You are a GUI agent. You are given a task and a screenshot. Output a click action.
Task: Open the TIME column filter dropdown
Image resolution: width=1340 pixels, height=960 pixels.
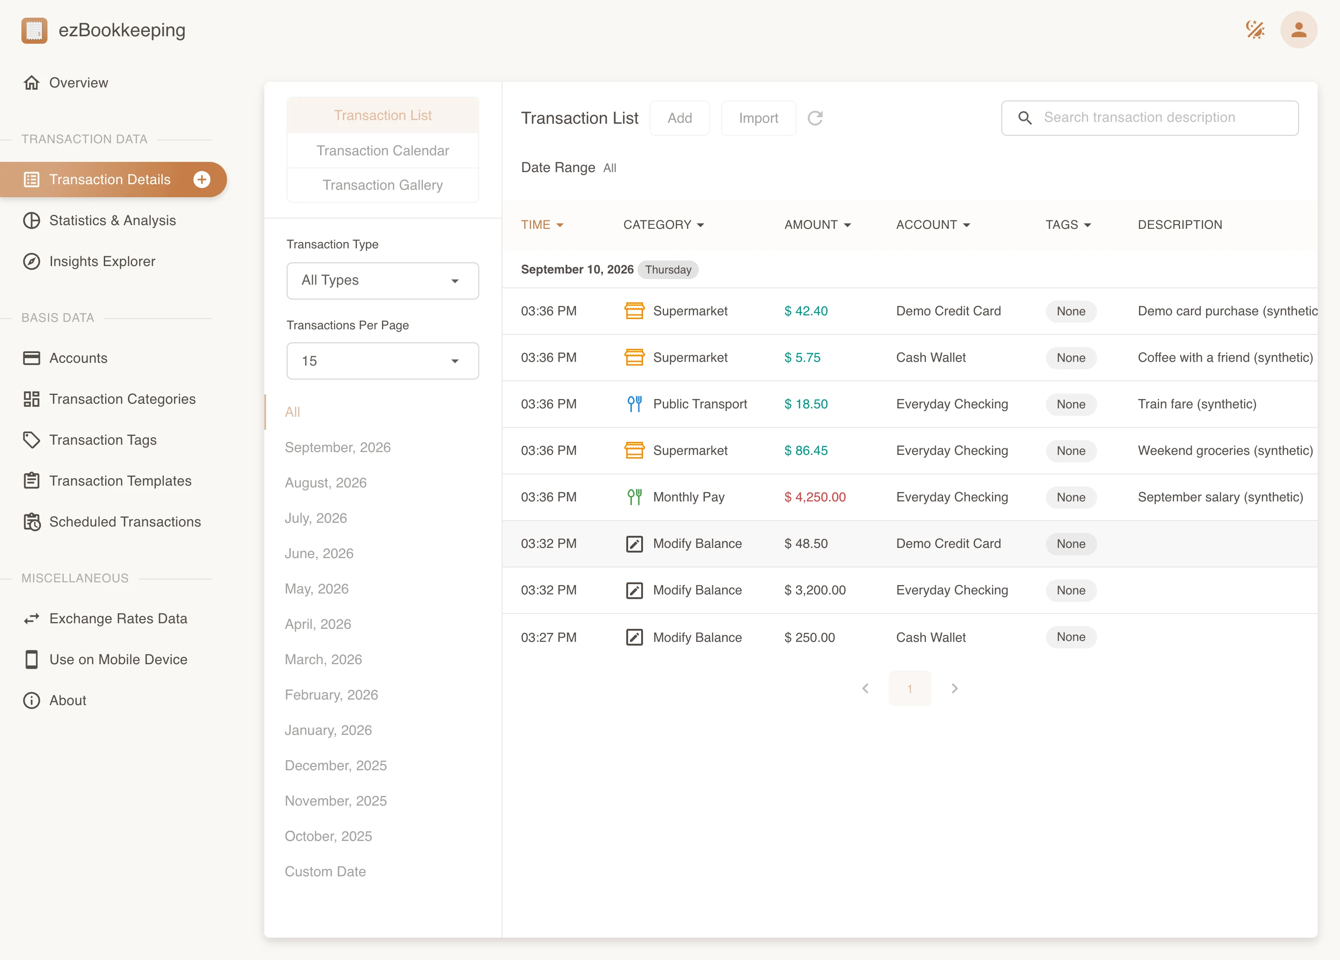coord(542,225)
